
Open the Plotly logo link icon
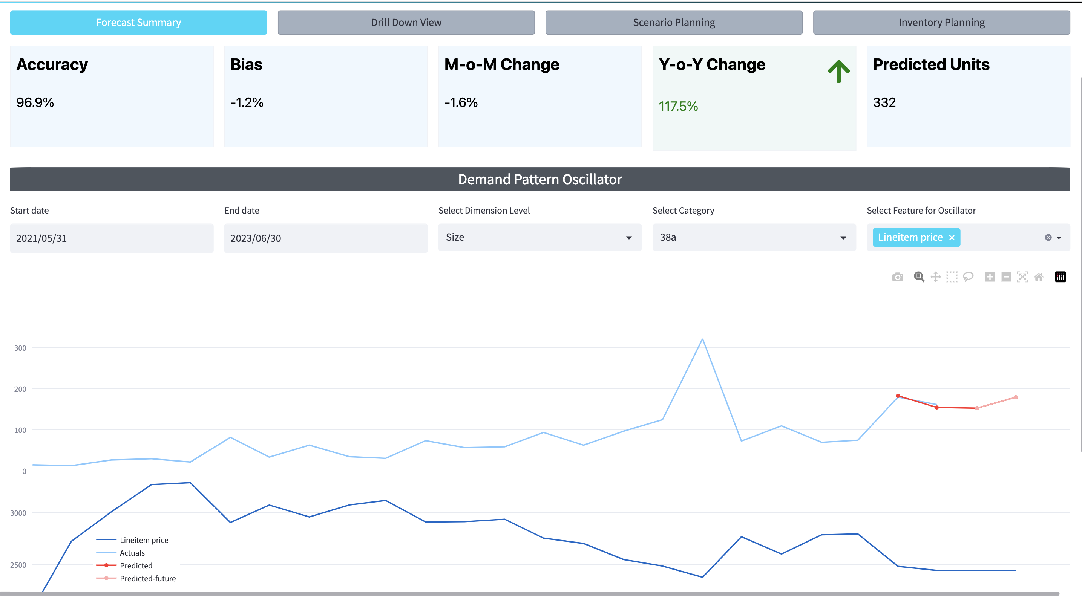1060,277
